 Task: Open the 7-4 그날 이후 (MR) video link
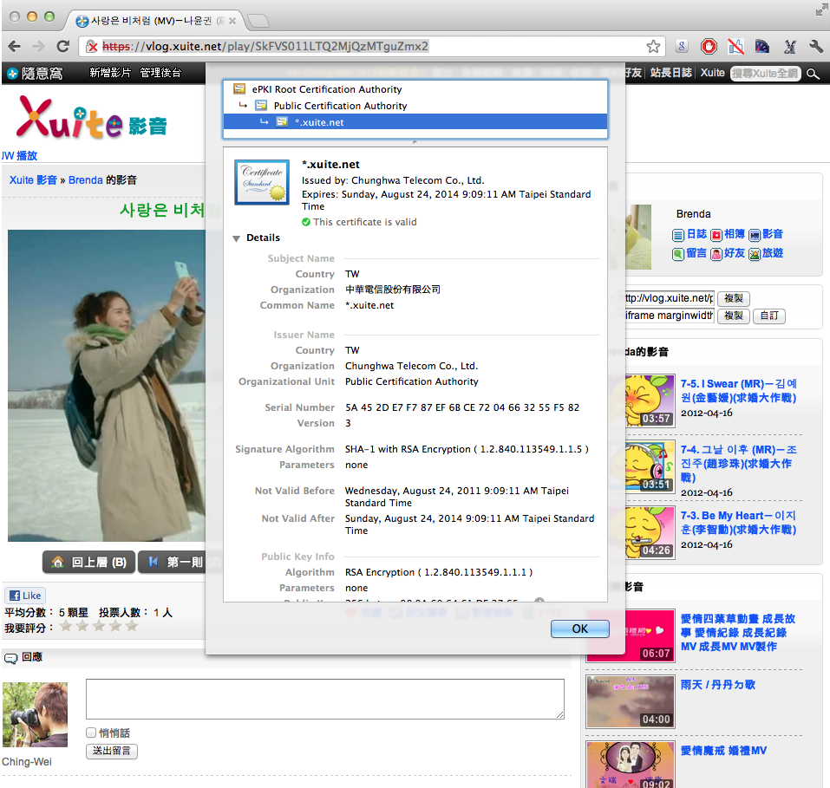(x=738, y=464)
